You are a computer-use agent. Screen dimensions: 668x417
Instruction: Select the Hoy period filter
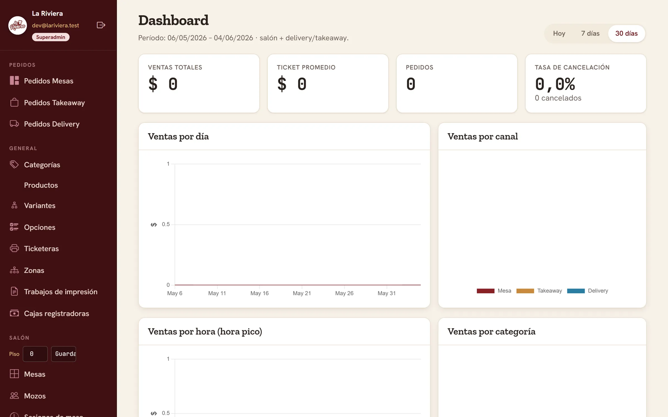click(559, 33)
